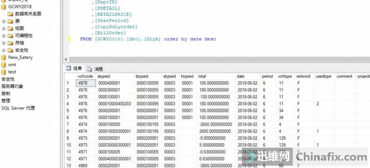Switch to the 结果 results tab
370x168 pixels.
tap(74, 68)
